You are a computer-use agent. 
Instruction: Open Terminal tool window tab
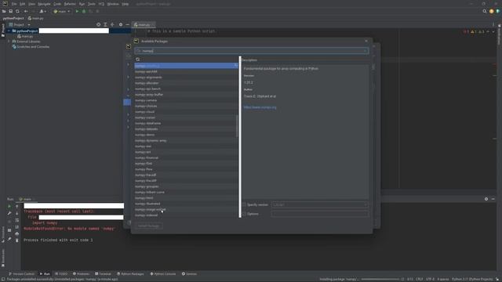103,274
